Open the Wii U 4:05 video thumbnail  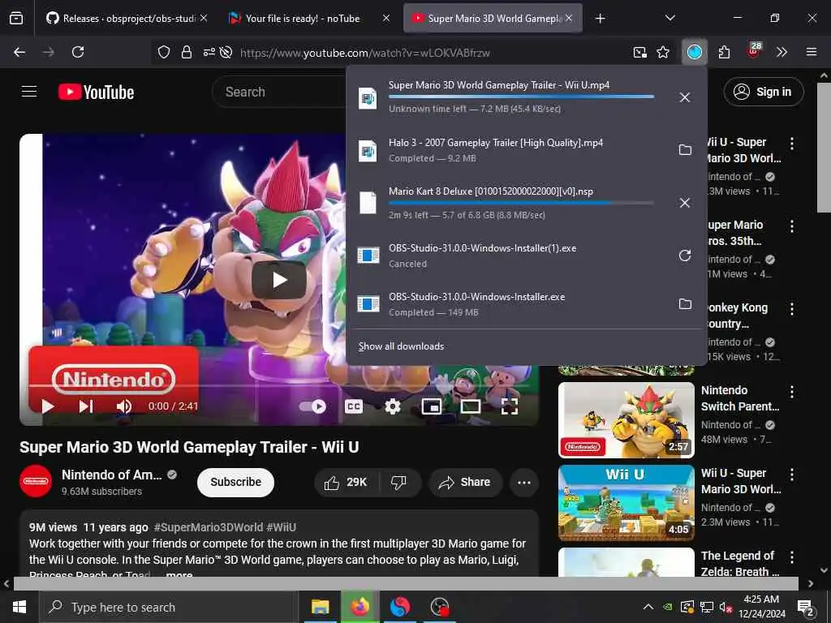pyautogui.click(x=626, y=503)
